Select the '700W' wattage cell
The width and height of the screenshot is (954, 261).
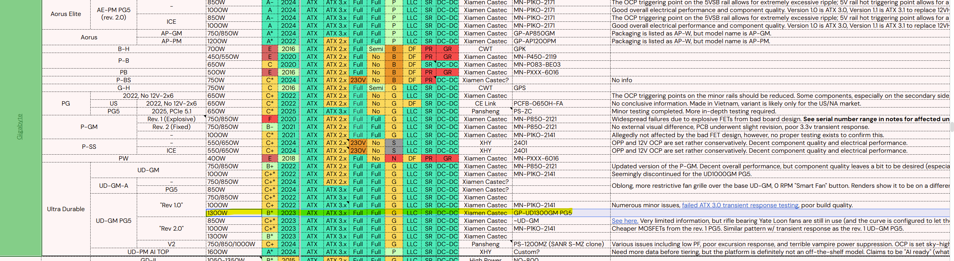click(x=234, y=49)
